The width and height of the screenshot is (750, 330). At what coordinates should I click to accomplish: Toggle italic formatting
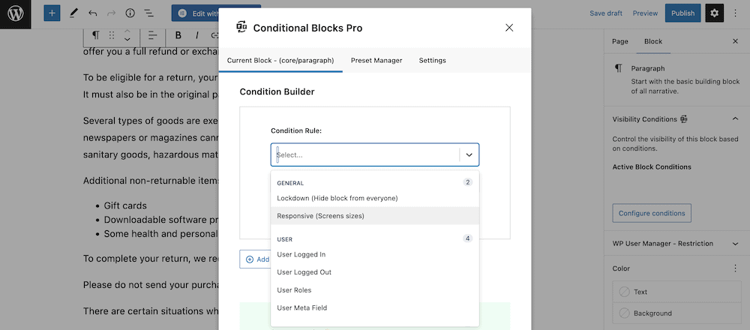pos(196,35)
